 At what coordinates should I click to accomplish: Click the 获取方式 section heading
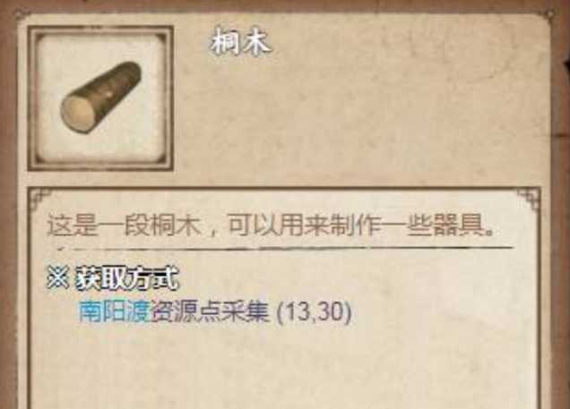pyautogui.click(x=127, y=278)
